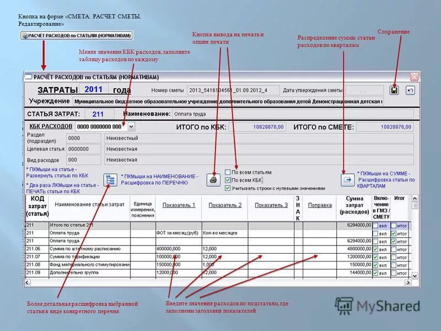Toggle вкл checkbox in row 211.07

[375, 257]
